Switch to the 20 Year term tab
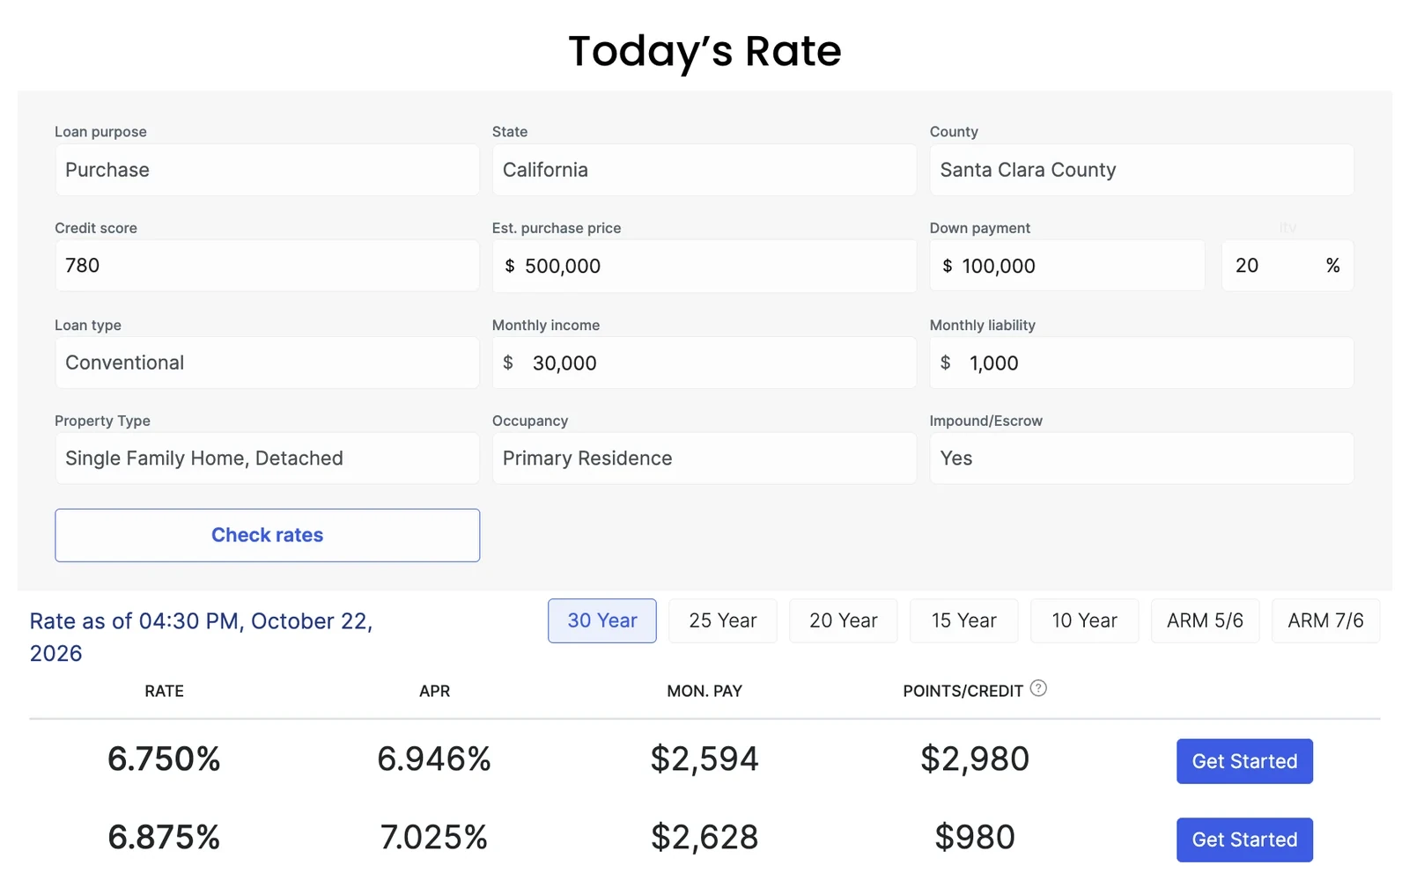Screen dimensions: 1409x880 844,621
